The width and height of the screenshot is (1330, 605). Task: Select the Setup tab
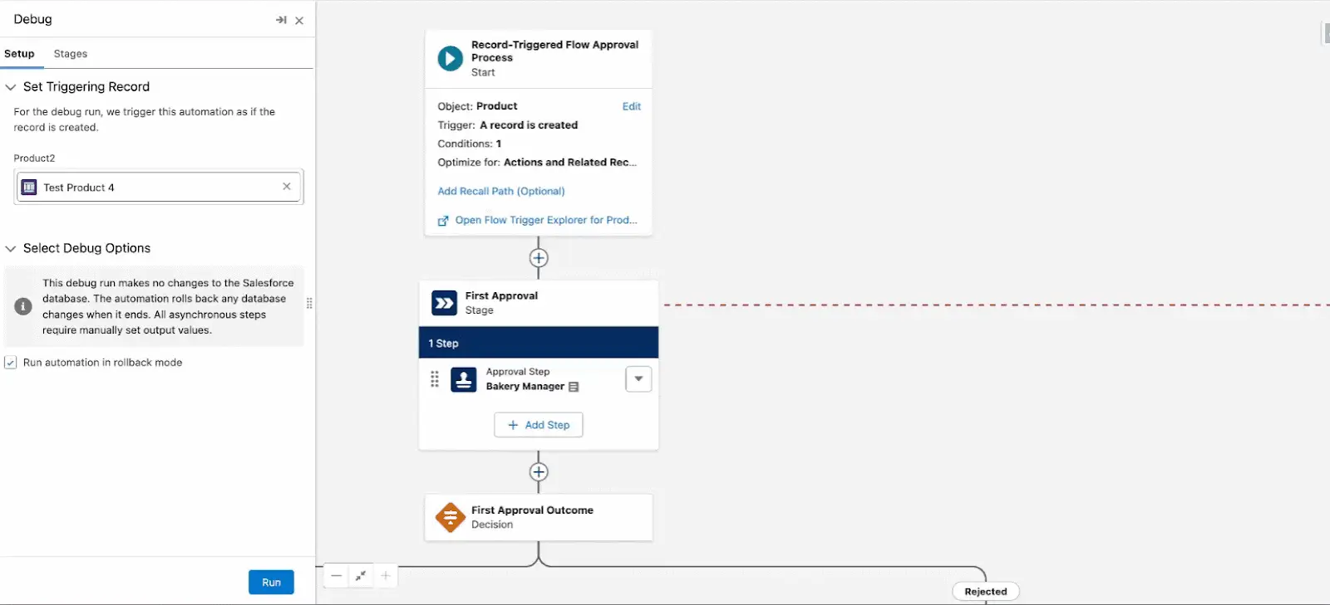tap(19, 54)
